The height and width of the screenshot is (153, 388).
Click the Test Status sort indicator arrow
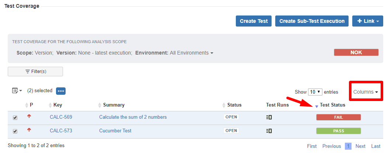pos(317,107)
